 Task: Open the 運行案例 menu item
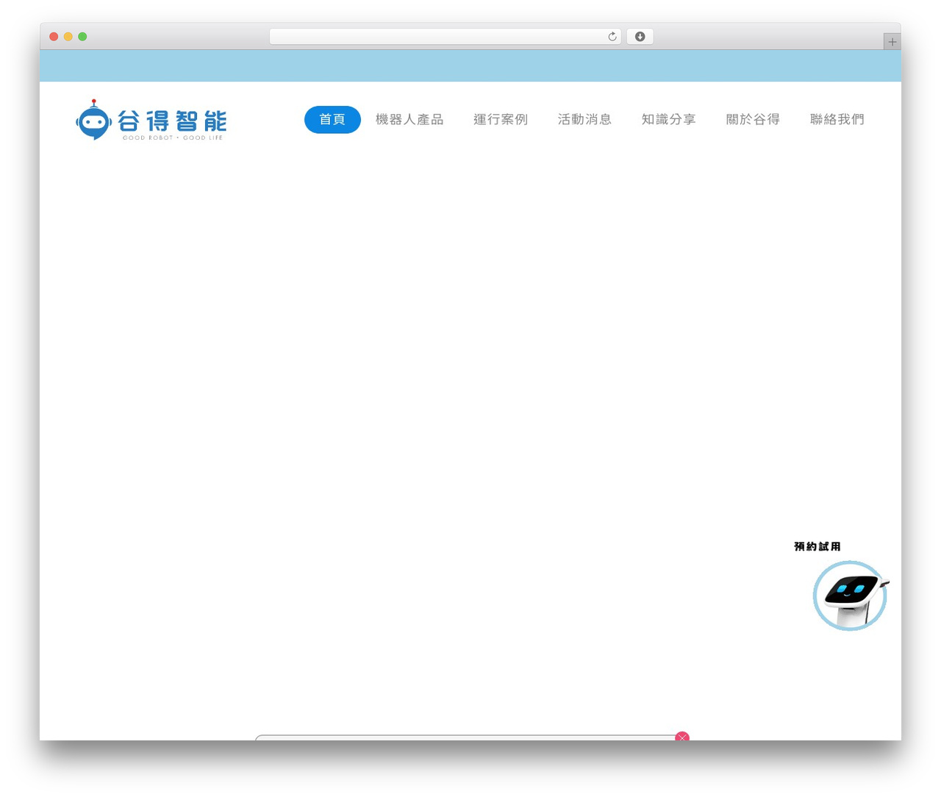pos(501,119)
